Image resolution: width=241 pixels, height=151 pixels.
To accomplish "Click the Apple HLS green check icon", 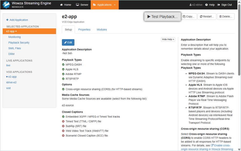I will click(63, 69).
